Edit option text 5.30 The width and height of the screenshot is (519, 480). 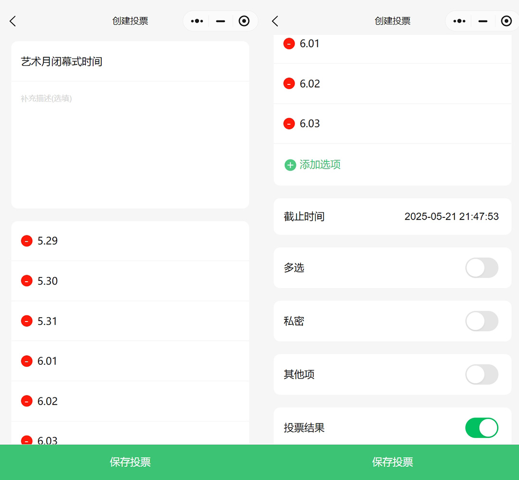click(x=47, y=281)
